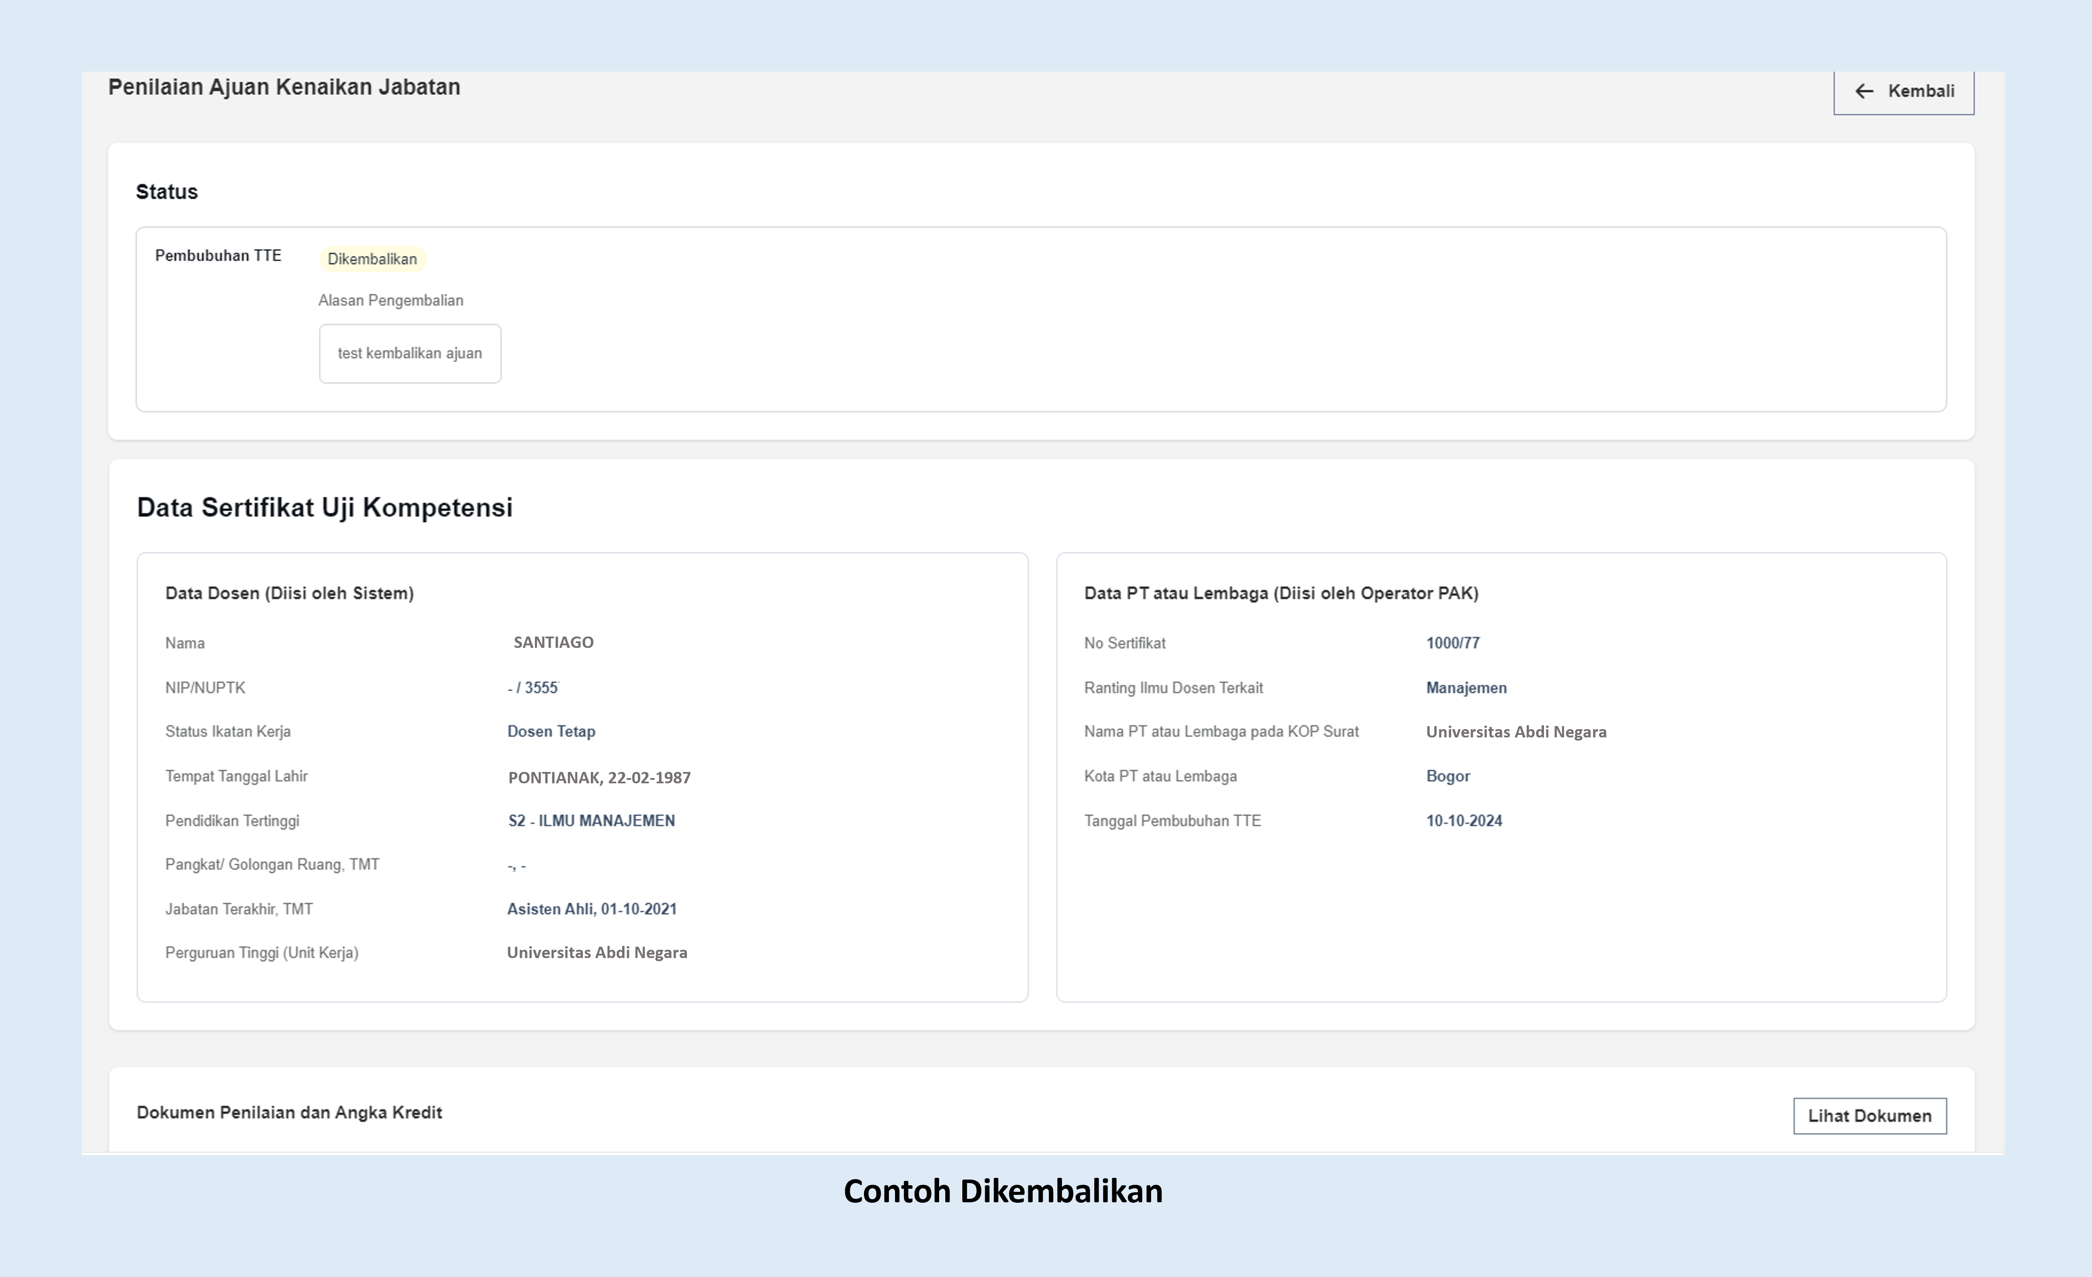Click the 'Dosen Tetap' value
This screenshot has height=1277, width=2092.
click(x=551, y=731)
